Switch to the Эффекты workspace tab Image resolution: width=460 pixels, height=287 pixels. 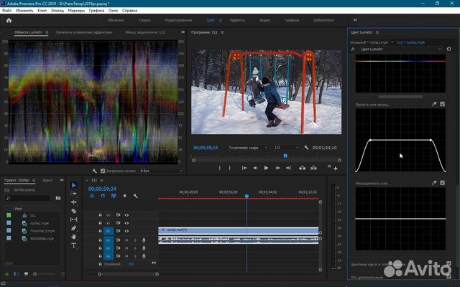click(236, 21)
